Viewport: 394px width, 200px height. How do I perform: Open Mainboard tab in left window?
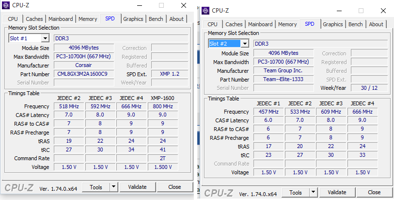(61, 19)
